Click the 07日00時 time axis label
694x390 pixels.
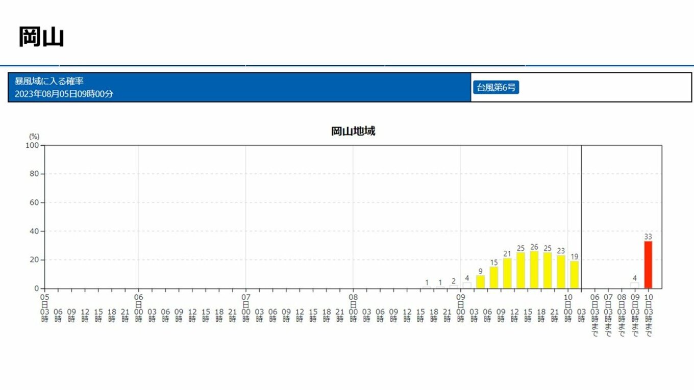pyautogui.click(x=246, y=307)
